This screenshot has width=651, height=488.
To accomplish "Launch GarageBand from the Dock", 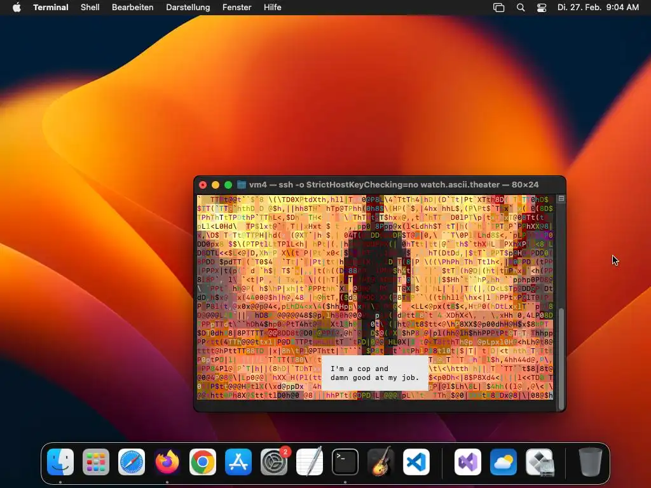I will [381, 461].
